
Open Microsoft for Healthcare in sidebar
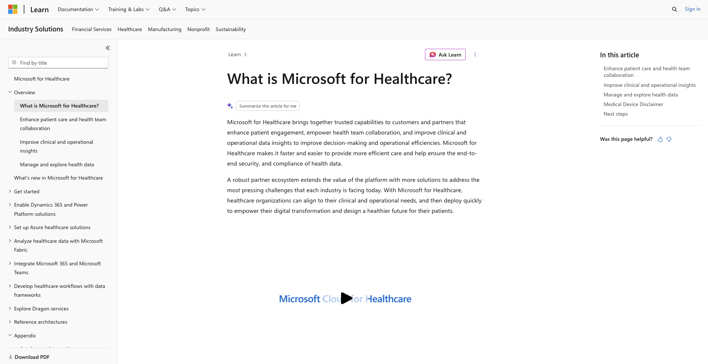click(x=42, y=79)
